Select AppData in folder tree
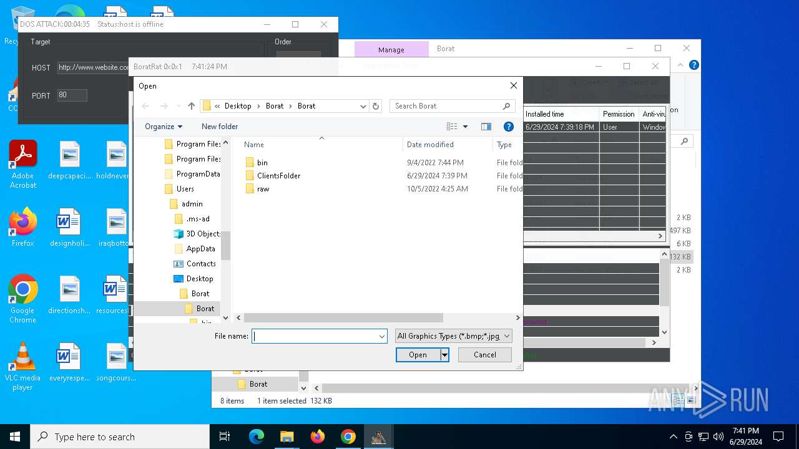This screenshot has width=799, height=449. [x=195, y=249]
